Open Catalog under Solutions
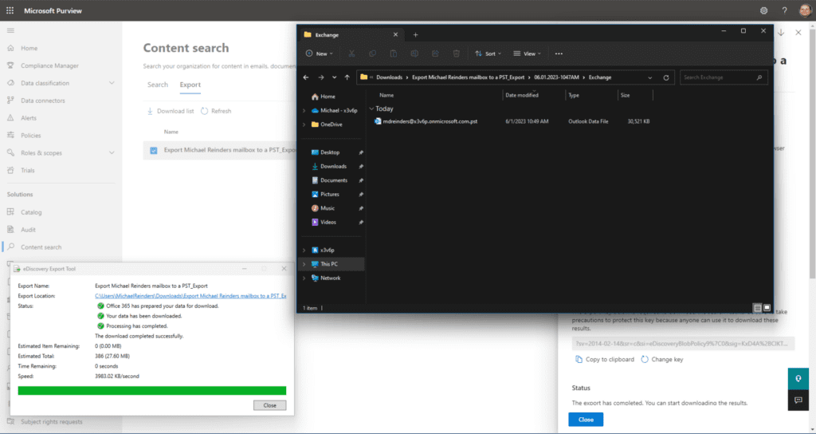816x434 pixels. 31,212
